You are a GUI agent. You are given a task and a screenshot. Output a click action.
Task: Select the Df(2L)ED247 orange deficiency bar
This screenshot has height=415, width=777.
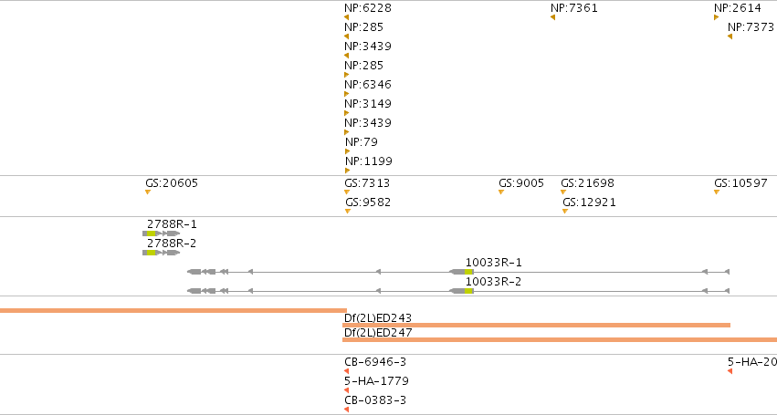pos(560,339)
